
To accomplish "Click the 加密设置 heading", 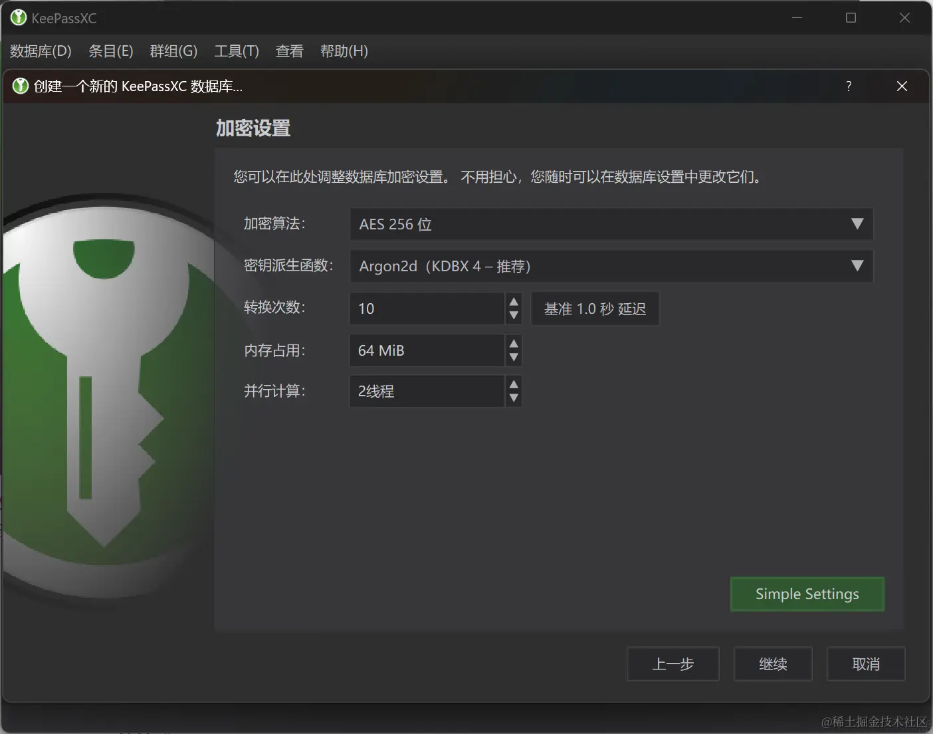I will pyautogui.click(x=253, y=128).
